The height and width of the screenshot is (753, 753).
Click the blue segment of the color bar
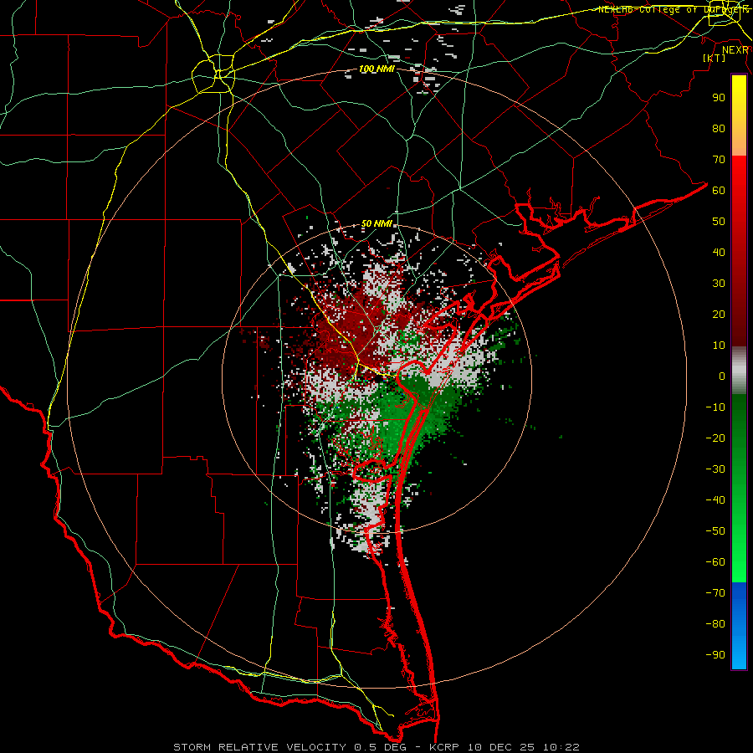tap(739, 626)
